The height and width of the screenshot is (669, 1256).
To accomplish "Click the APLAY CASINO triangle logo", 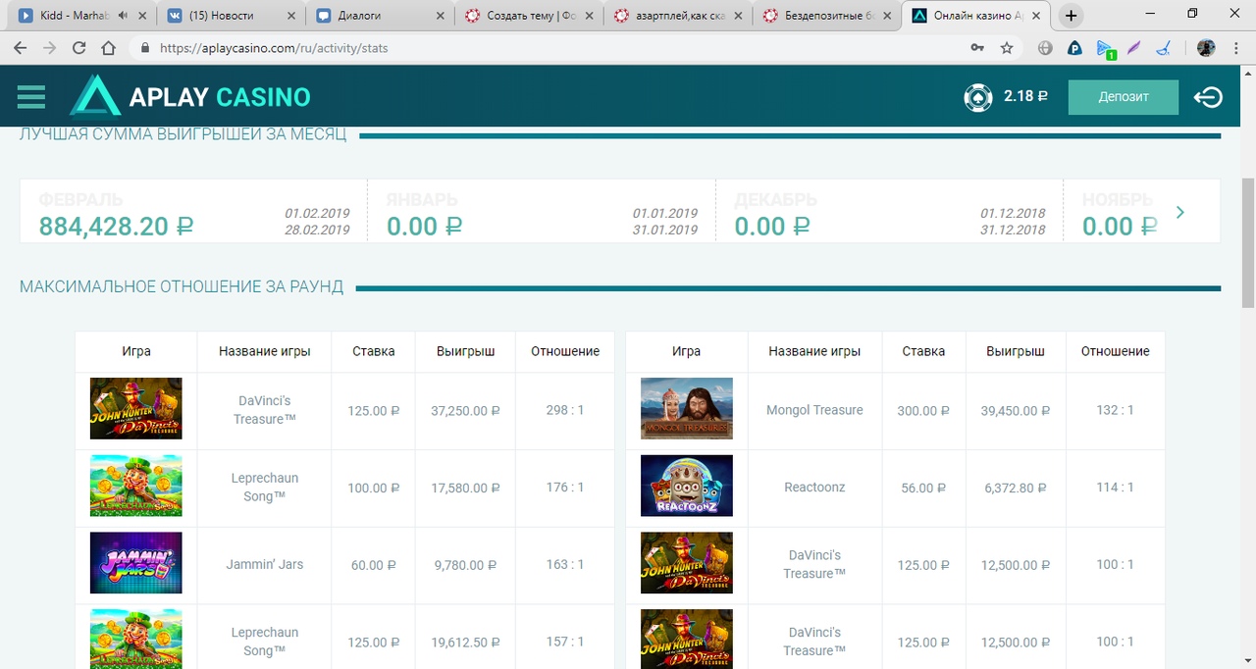I will [94, 96].
